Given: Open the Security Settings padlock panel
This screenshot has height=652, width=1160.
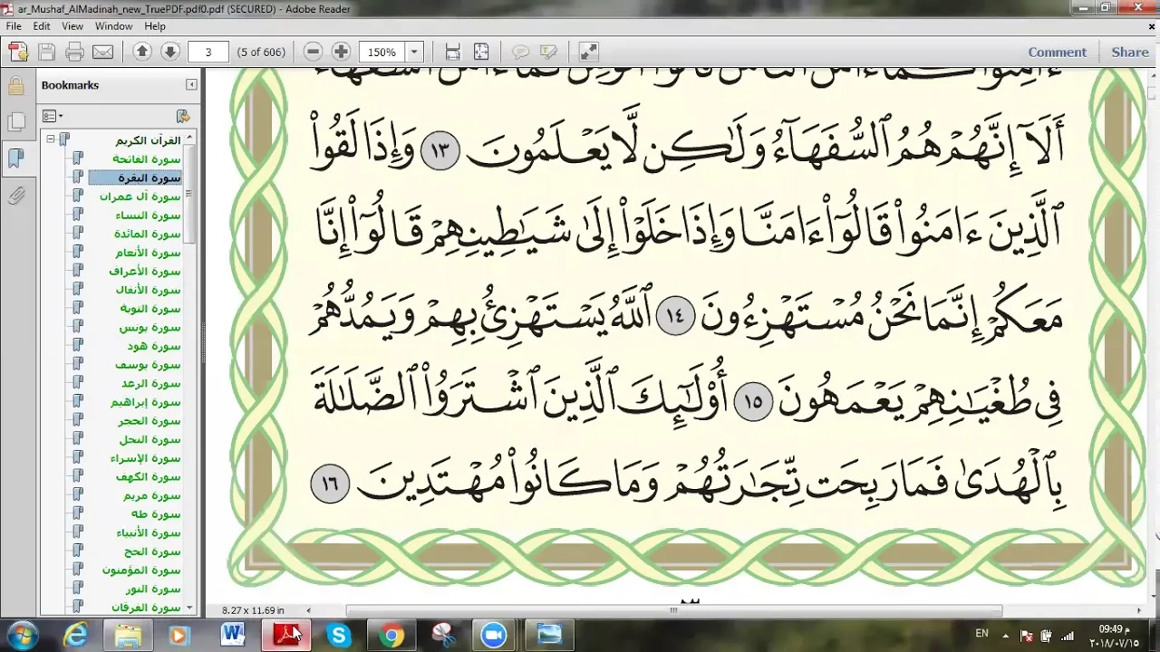Looking at the screenshot, I should [15, 86].
